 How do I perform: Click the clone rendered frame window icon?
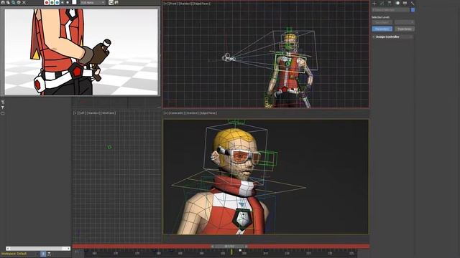coord(13,2)
